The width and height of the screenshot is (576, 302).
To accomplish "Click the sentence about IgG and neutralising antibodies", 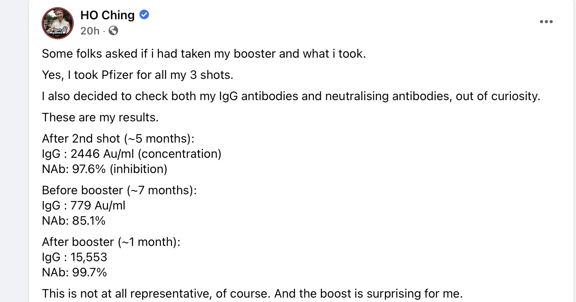I will point(291,96).
